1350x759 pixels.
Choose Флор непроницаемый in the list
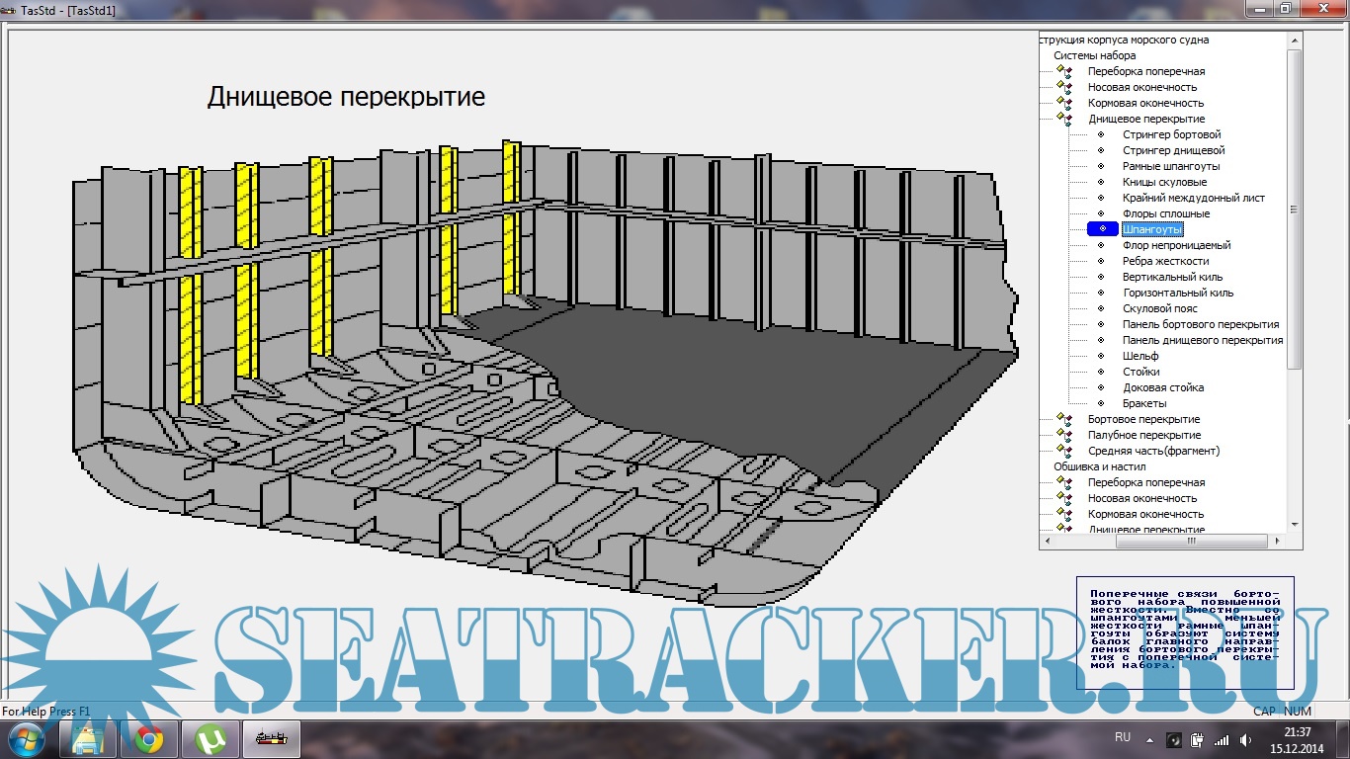point(1176,245)
